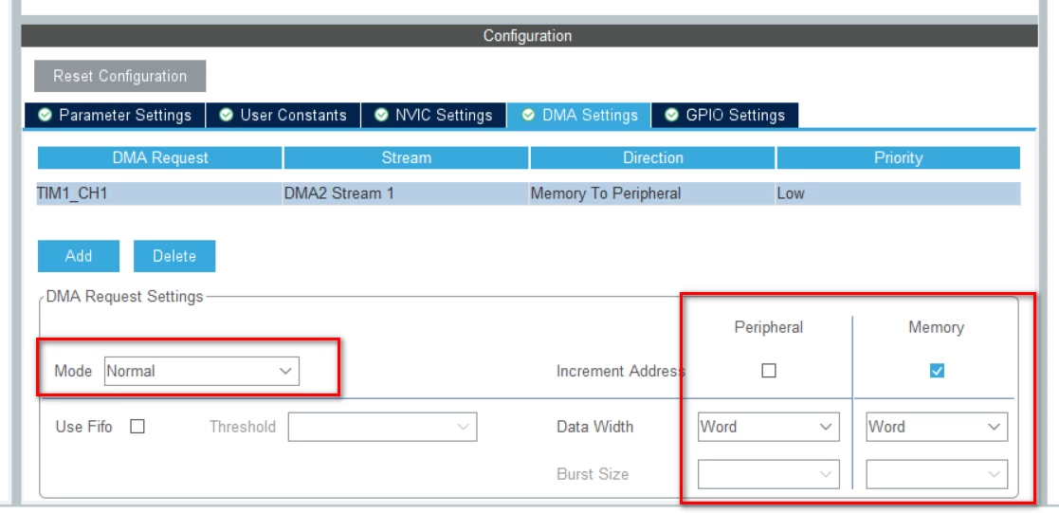Click the NVIC Settings green check icon
This screenshot has height=513, width=1059.
point(381,115)
